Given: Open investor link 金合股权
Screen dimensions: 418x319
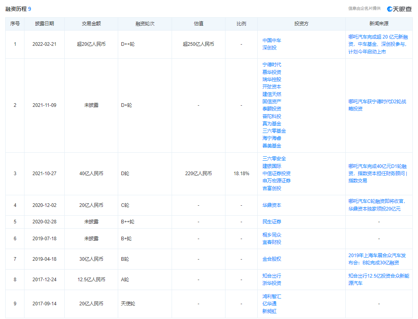Looking at the screenshot, I should click(x=272, y=259).
